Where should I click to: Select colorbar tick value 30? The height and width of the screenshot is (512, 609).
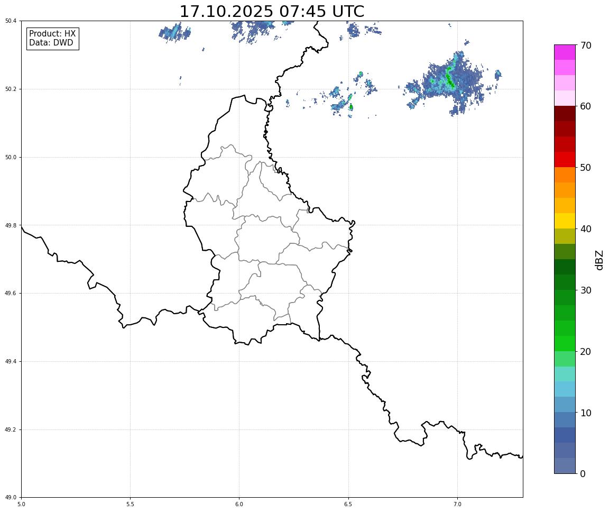[x=586, y=290]
